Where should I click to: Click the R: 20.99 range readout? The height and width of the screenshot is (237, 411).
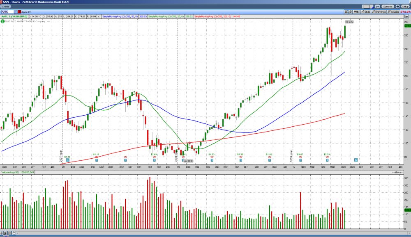point(91,16)
